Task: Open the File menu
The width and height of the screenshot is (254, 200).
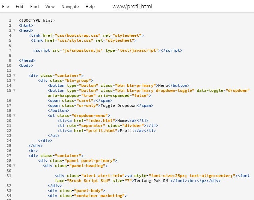Action: 5,6
